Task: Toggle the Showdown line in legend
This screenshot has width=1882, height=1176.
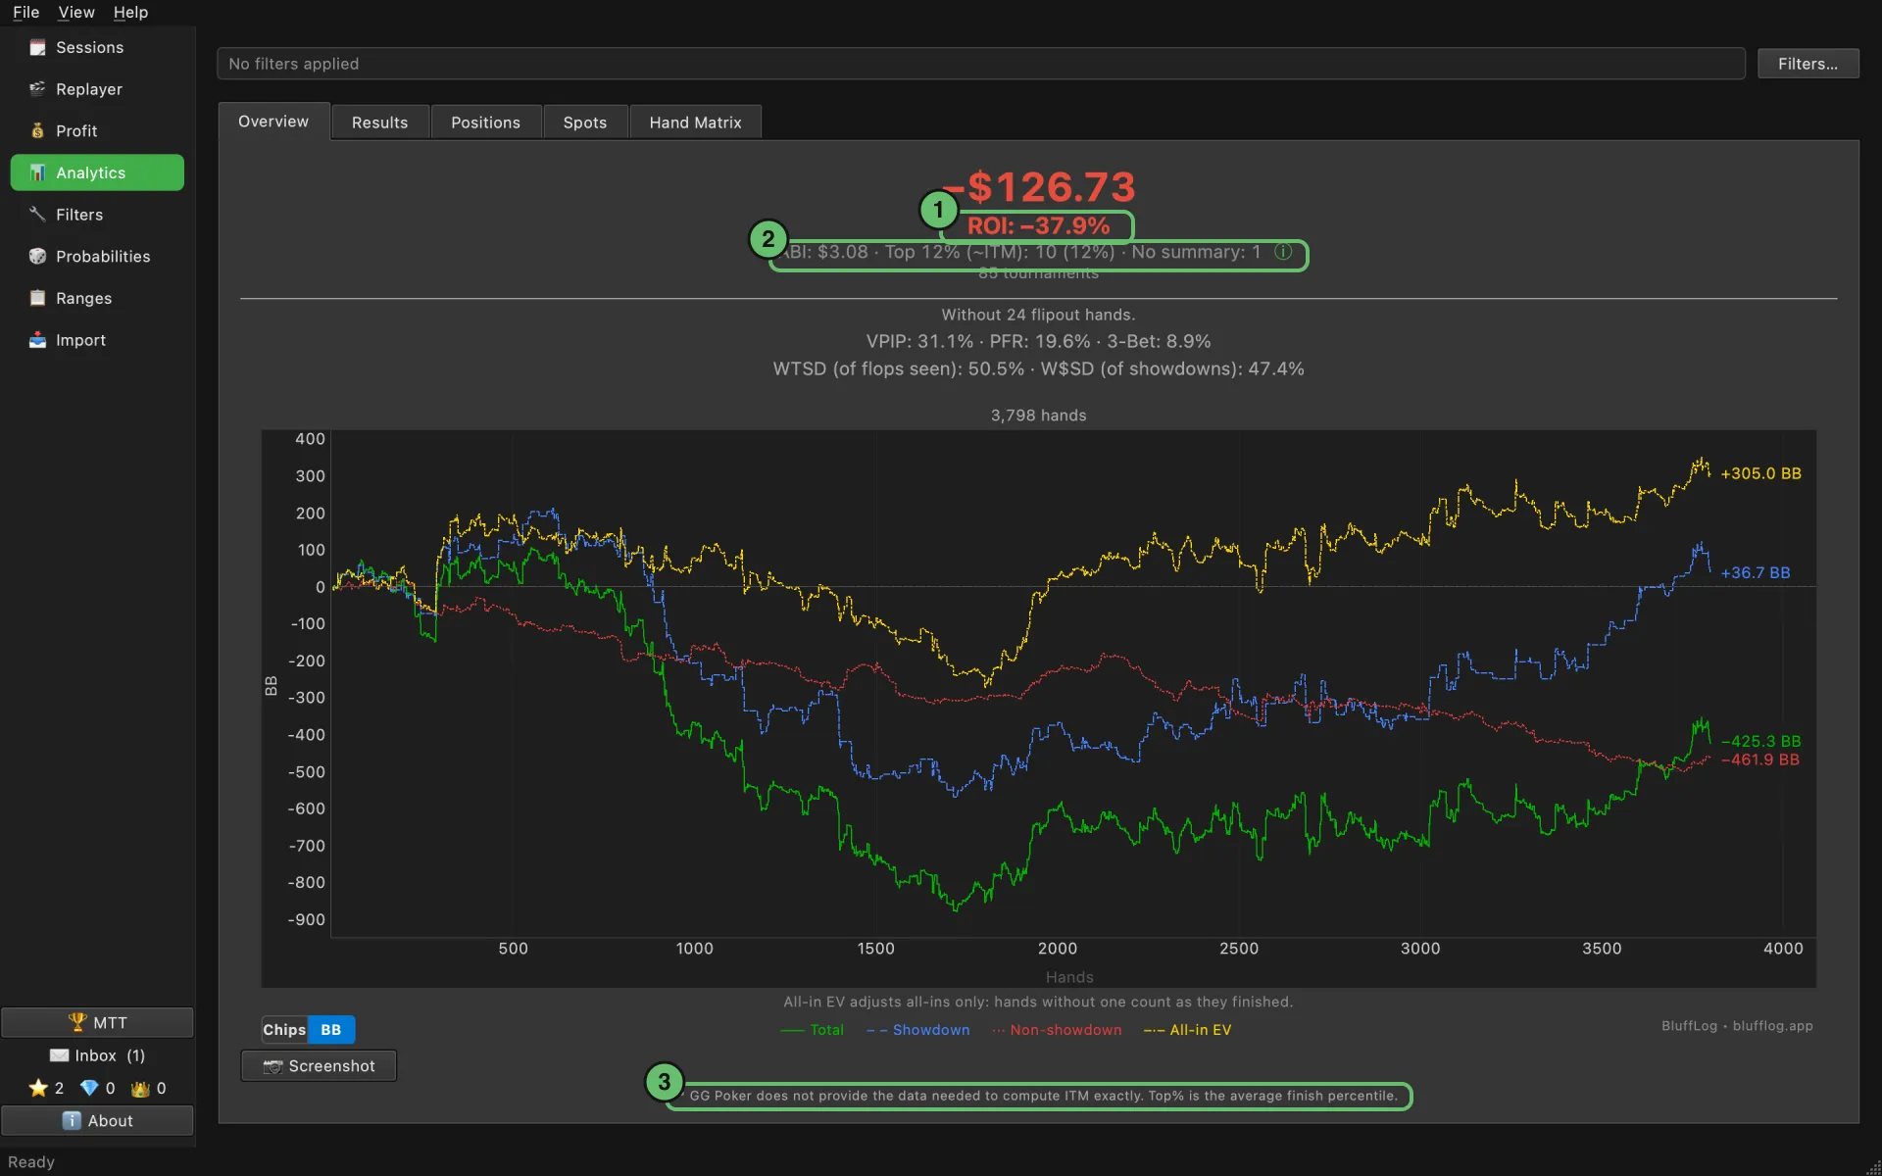Action: tap(917, 1030)
